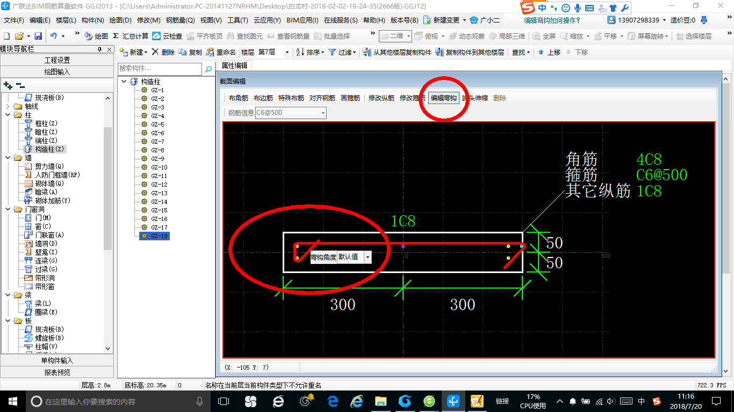Click the navigation tree vertical scrollbar

pyautogui.click(x=108, y=188)
